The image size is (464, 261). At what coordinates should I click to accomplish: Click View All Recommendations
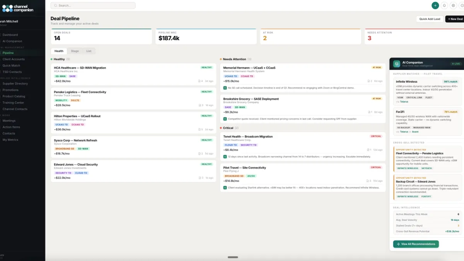[416, 244]
